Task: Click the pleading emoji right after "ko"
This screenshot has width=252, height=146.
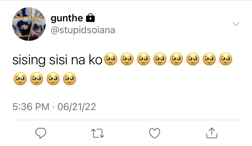Action: [111, 59]
